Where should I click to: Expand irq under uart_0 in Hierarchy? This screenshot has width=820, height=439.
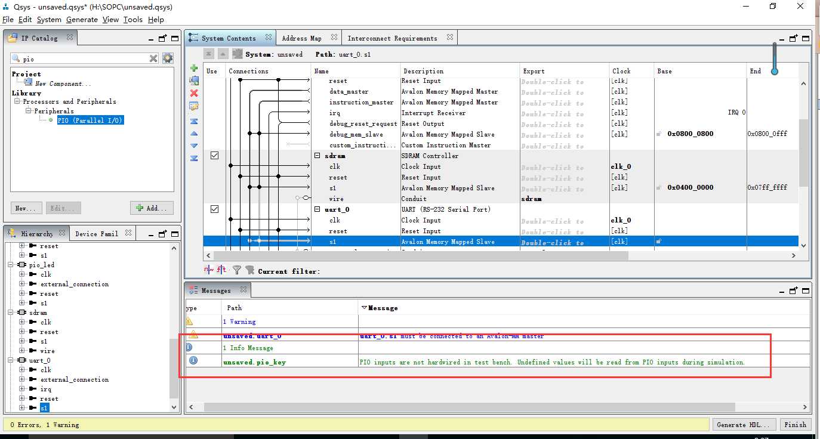(x=22, y=389)
